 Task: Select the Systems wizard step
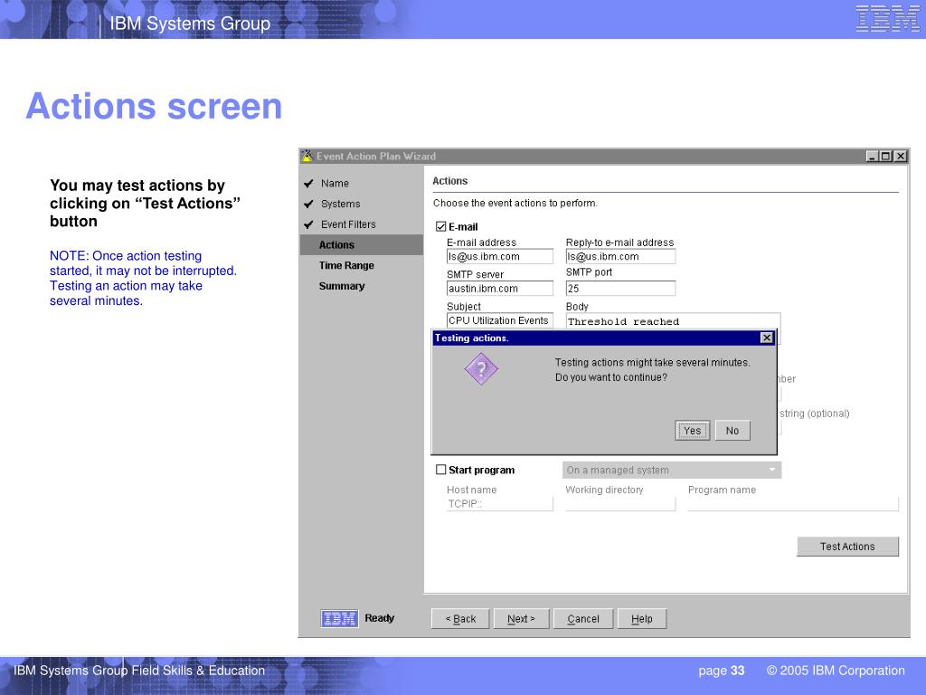pos(340,204)
